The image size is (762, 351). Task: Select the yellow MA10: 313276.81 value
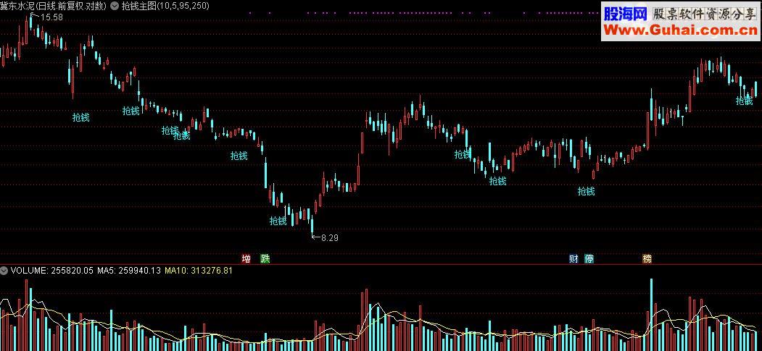[198, 271]
